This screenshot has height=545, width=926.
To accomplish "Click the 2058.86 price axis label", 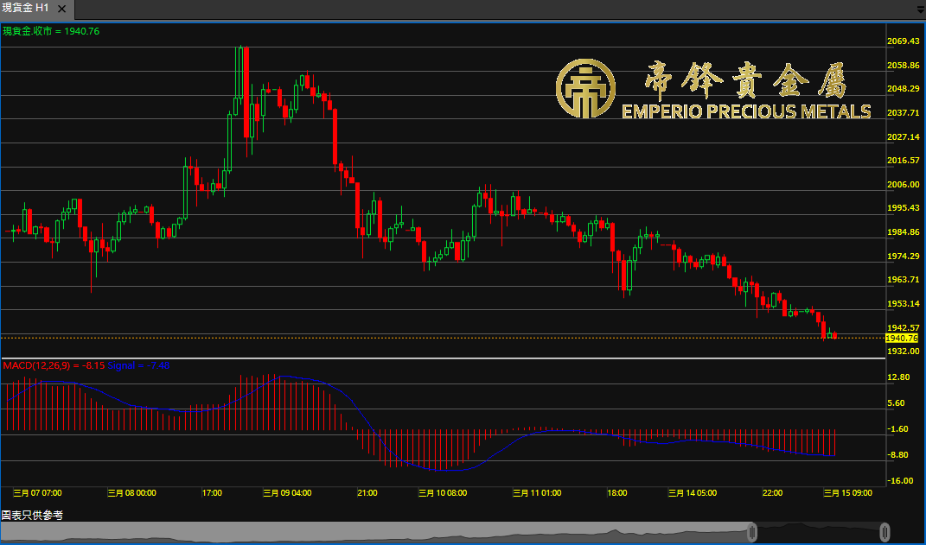I will tap(903, 66).
